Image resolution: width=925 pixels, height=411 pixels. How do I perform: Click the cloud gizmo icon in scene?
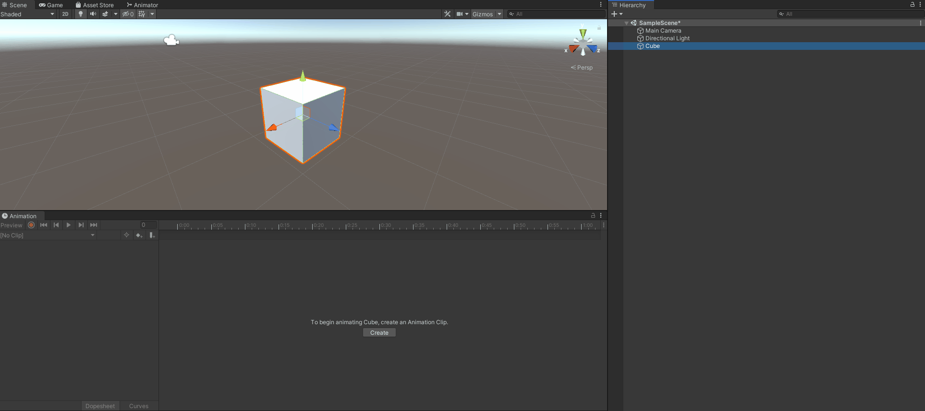click(x=171, y=40)
